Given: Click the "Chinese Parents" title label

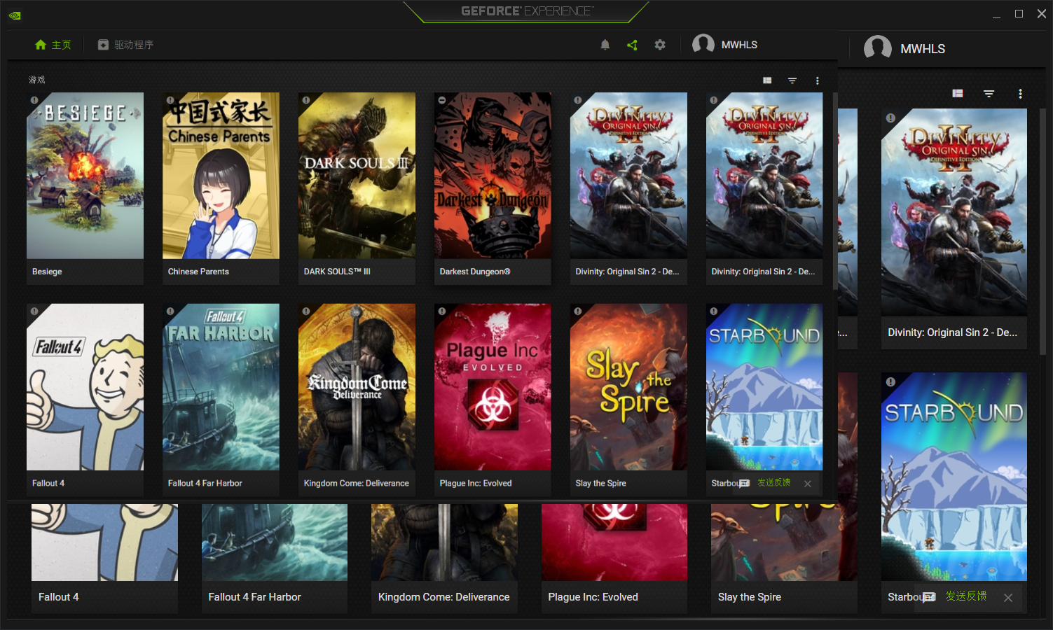Looking at the screenshot, I should (x=198, y=272).
